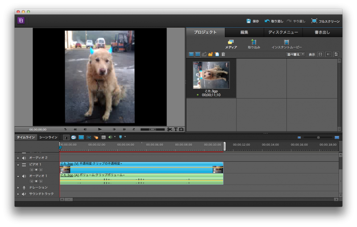
Task: Add default text with T icon
Action: 176,129
